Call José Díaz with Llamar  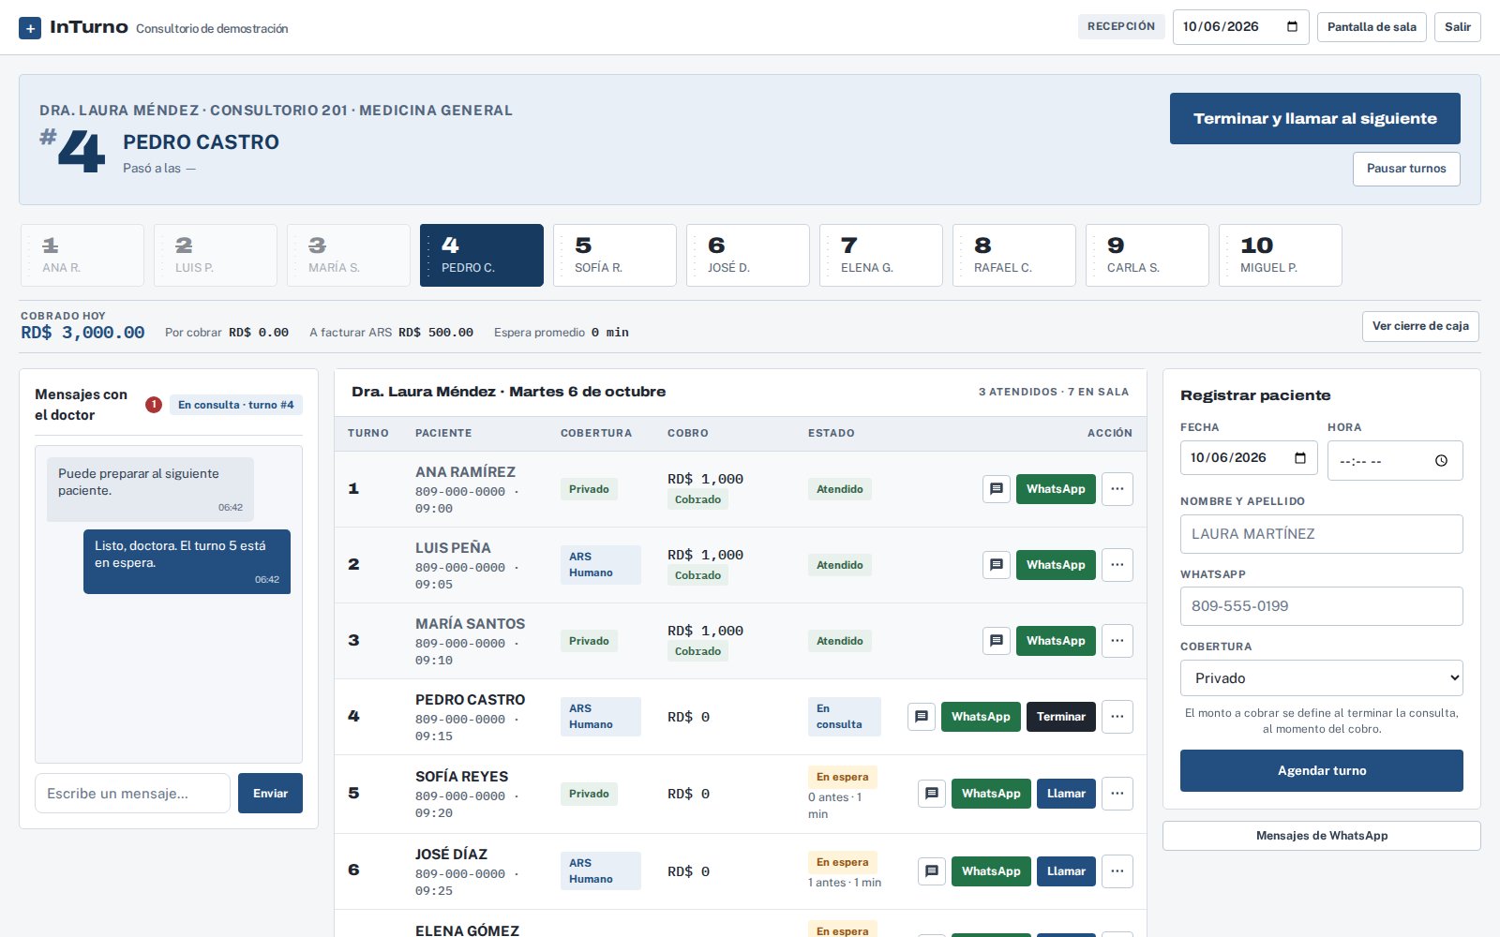pos(1066,870)
